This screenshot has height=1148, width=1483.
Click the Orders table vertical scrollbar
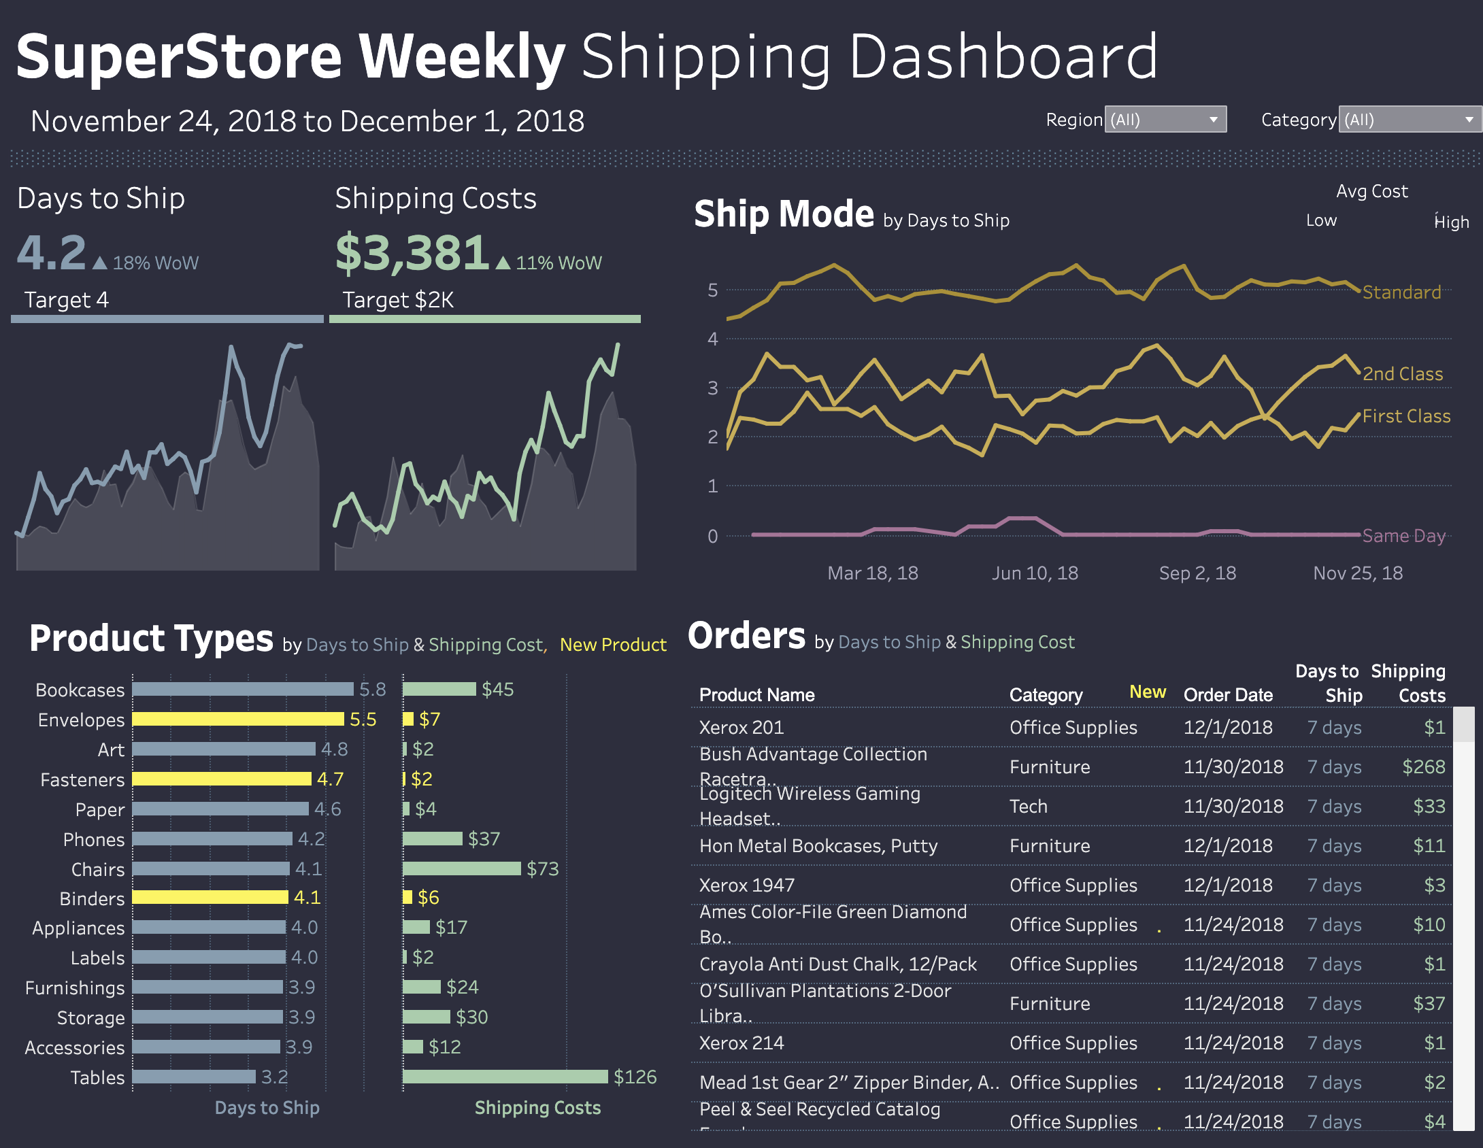(1463, 918)
